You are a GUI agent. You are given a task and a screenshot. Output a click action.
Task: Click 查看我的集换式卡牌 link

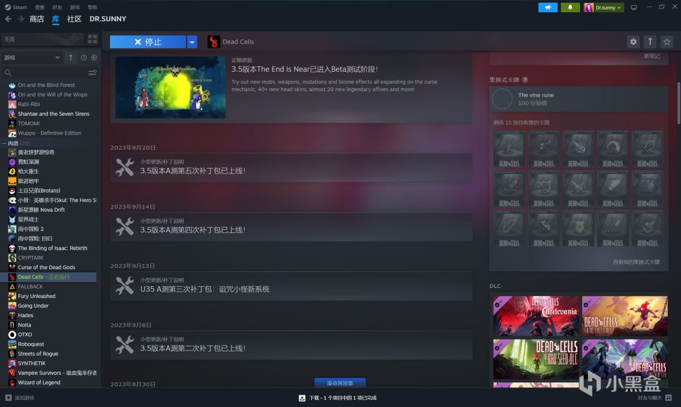pos(636,262)
